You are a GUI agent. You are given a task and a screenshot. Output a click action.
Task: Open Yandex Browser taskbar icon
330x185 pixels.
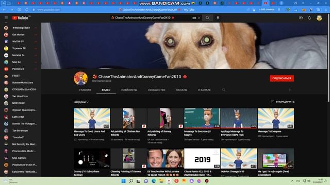click(x=169, y=181)
